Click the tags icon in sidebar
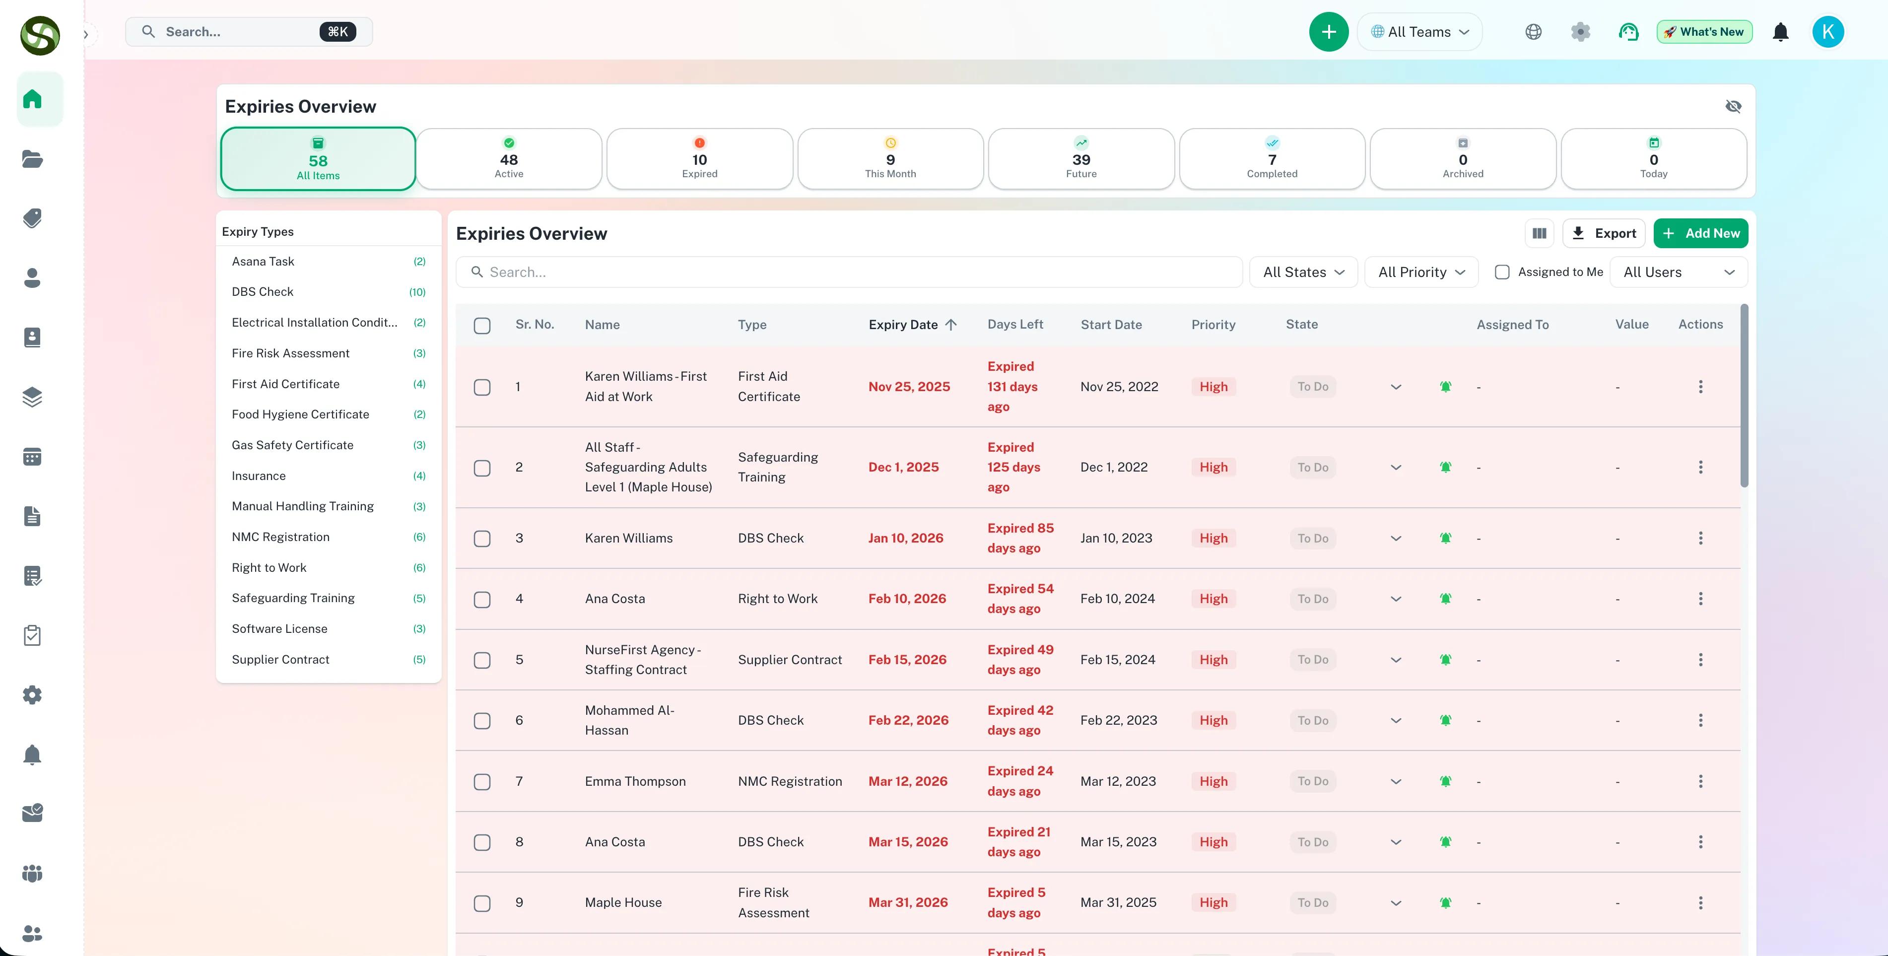This screenshot has height=956, width=1888. pyautogui.click(x=32, y=218)
